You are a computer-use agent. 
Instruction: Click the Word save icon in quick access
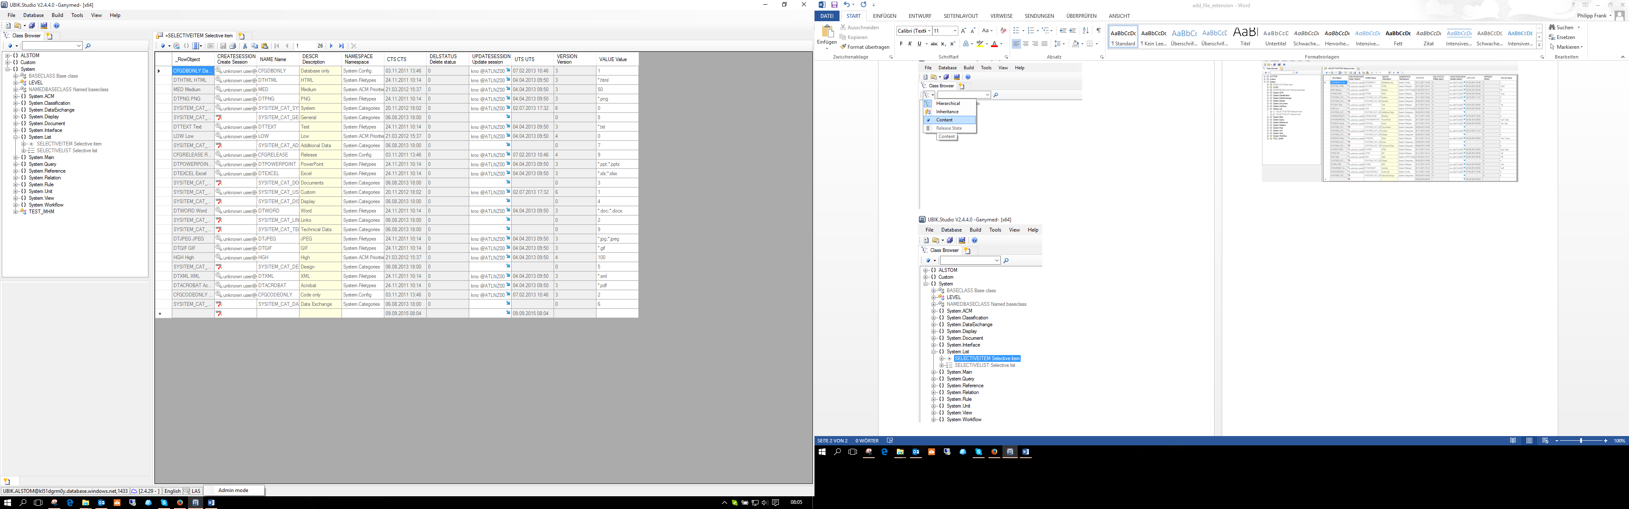pos(834,4)
